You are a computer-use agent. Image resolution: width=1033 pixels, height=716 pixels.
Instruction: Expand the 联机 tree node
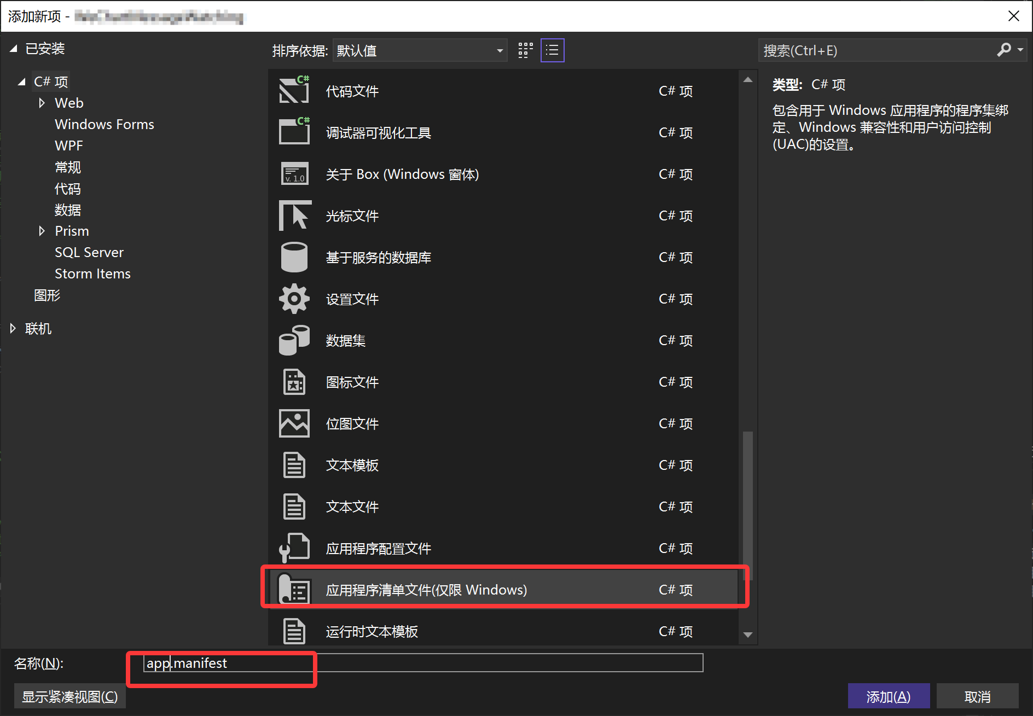[x=13, y=329]
